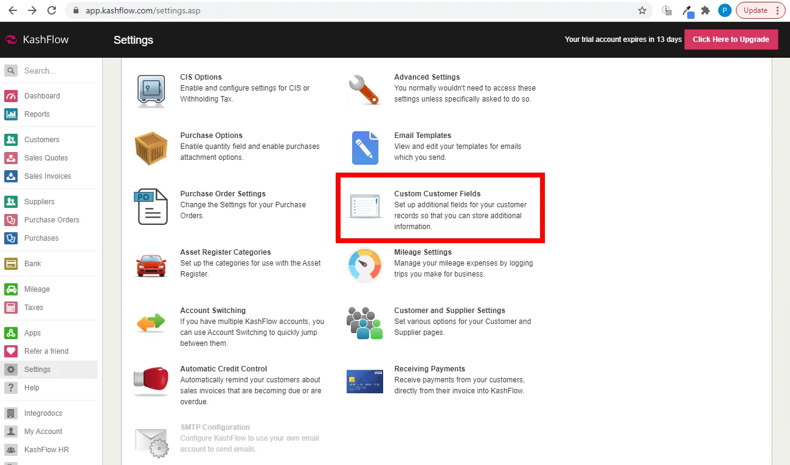The height and width of the screenshot is (465, 790).
Task: Open the Purchase Options link
Action: [211, 136]
